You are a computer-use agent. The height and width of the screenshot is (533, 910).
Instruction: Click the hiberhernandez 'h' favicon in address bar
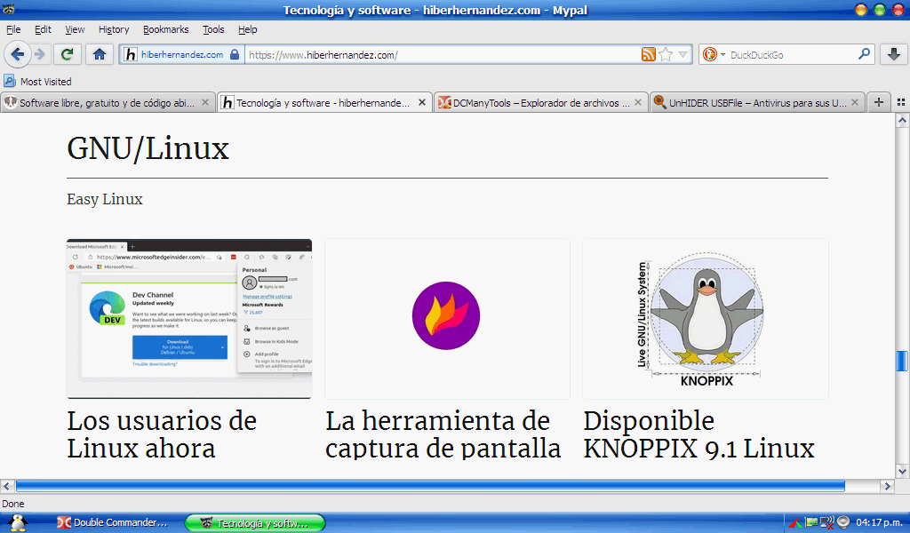131,54
